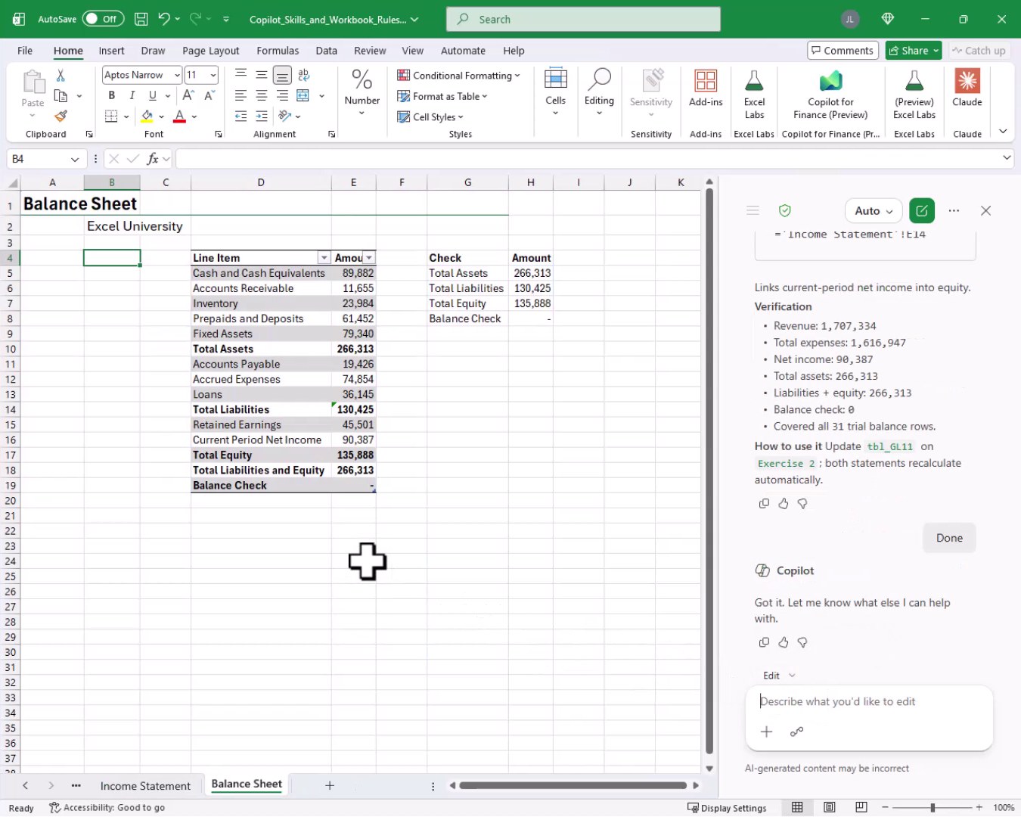1021x817 pixels.
Task: Open Display Settings in status bar
Action: pyautogui.click(x=727, y=808)
